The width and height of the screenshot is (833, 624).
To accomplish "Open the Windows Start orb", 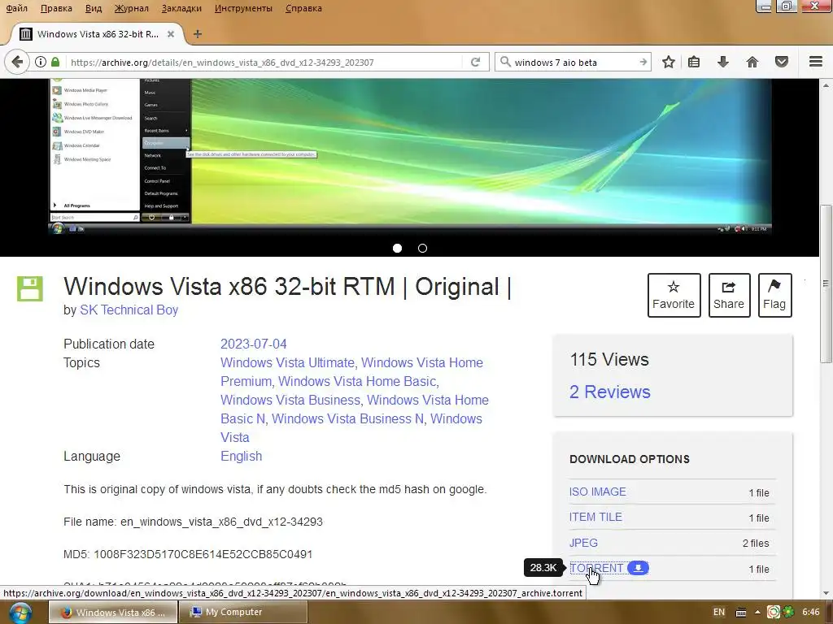I will (20, 613).
